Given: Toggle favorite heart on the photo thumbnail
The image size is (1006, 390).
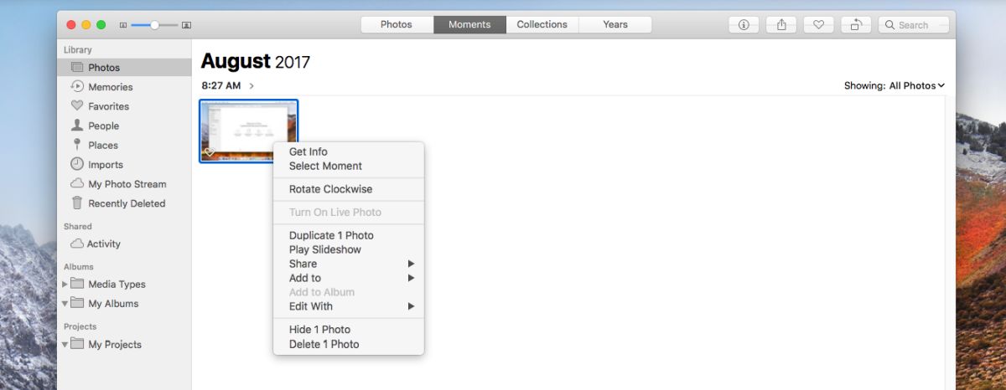Looking at the screenshot, I should pyautogui.click(x=210, y=152).
